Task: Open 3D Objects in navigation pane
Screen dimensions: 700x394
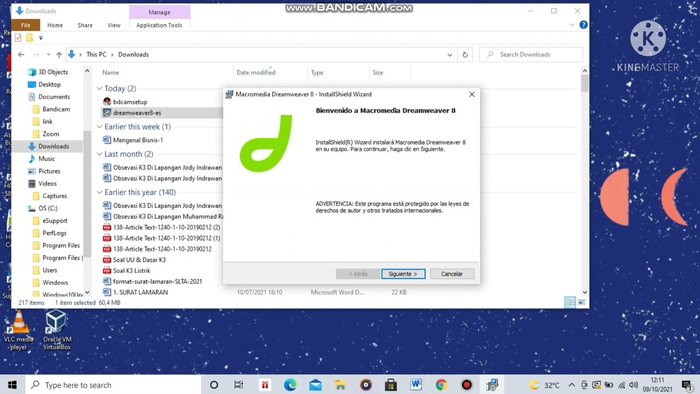Action: pyautogui.click(x=53, y=72)
